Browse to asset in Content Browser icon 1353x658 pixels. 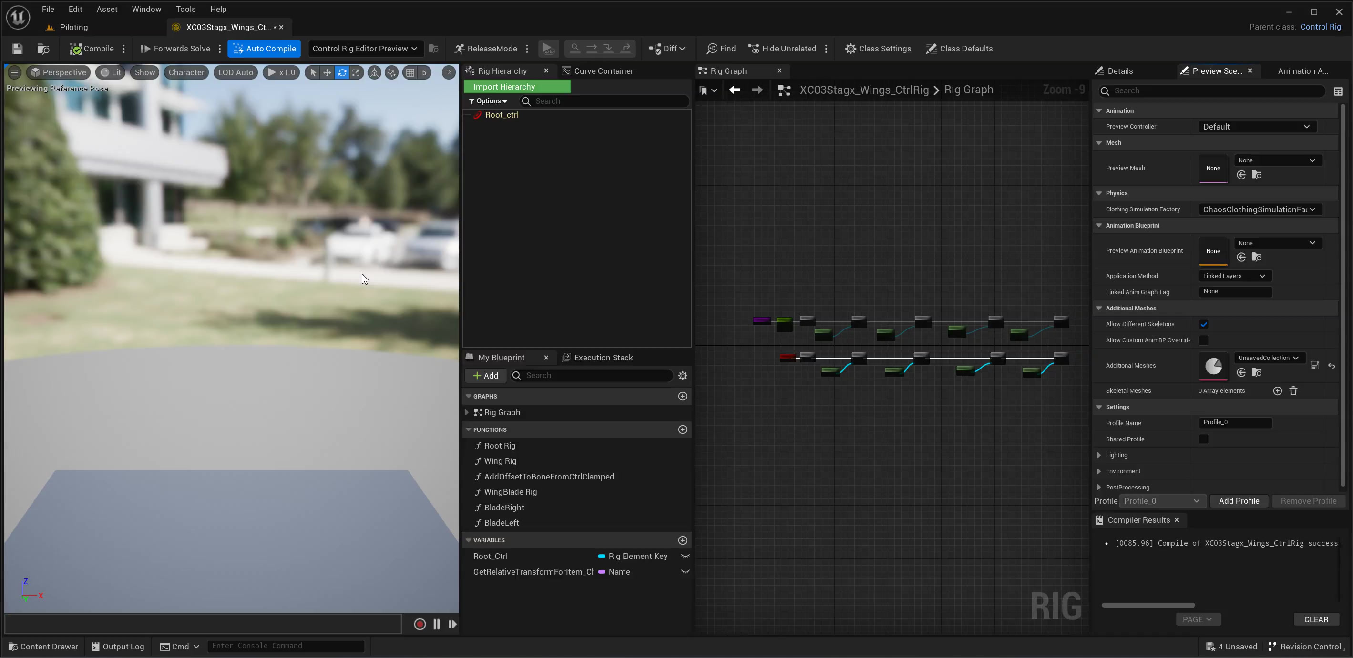click(43, 49)
